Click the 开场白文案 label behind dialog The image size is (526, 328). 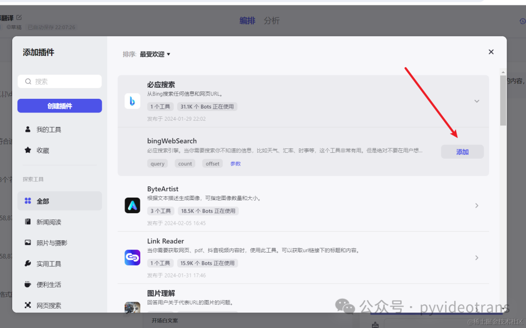pos(165,321)
